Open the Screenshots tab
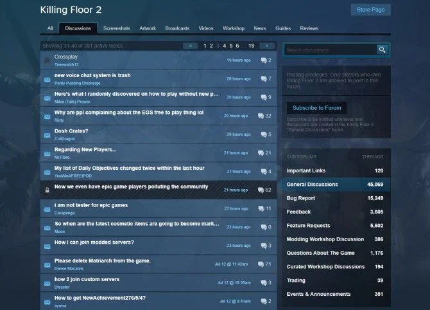 click(117, 28)
